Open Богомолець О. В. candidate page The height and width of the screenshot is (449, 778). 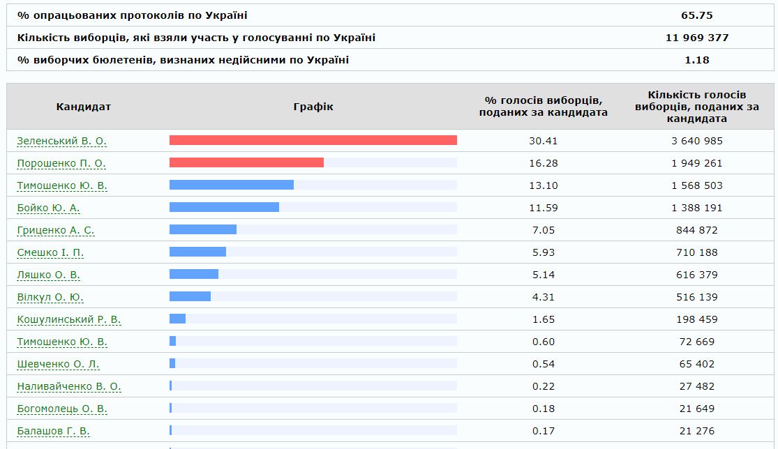pyautogui.click(x=62, y=409)
